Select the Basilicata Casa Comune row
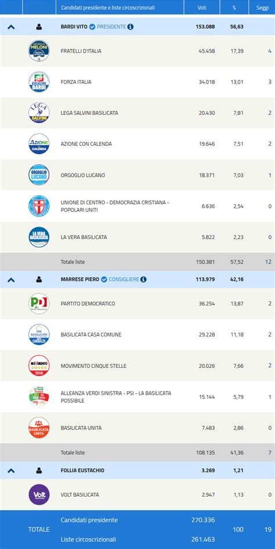Screen dimensions: 275x549 coord(137,335)
